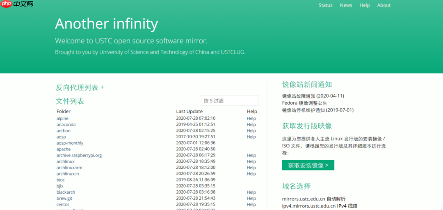Open Help link for archlinuxarm
Viewport: 443px width, 210px height.
coord(251,168)
